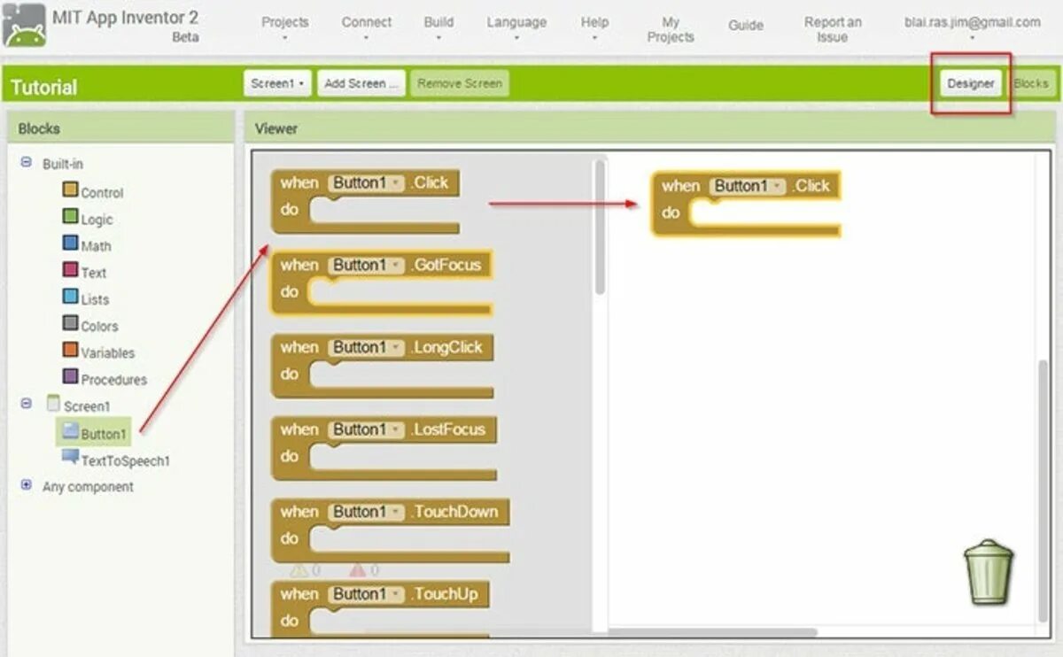The image size is (1063, 657).
Task: Open the Language menu
Action: pos(516,27)
